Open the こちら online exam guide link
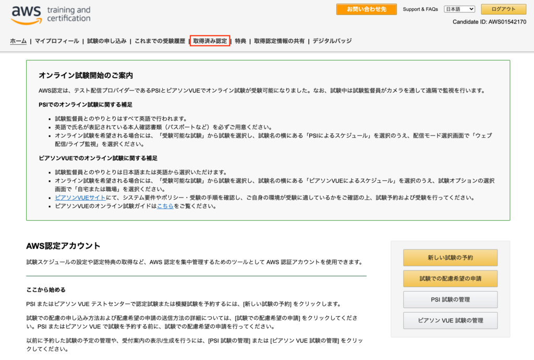534x360 pixels. (x=165, y=206)
